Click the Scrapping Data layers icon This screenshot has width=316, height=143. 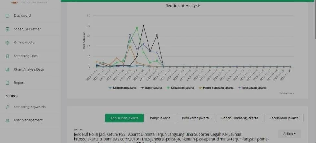pyautogui.click(x=7, y=56)
